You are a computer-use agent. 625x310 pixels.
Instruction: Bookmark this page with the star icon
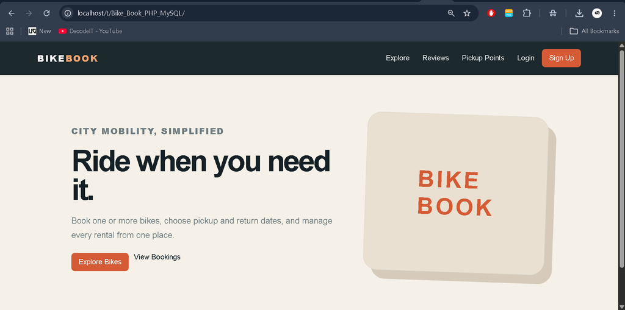click(467, 13)
